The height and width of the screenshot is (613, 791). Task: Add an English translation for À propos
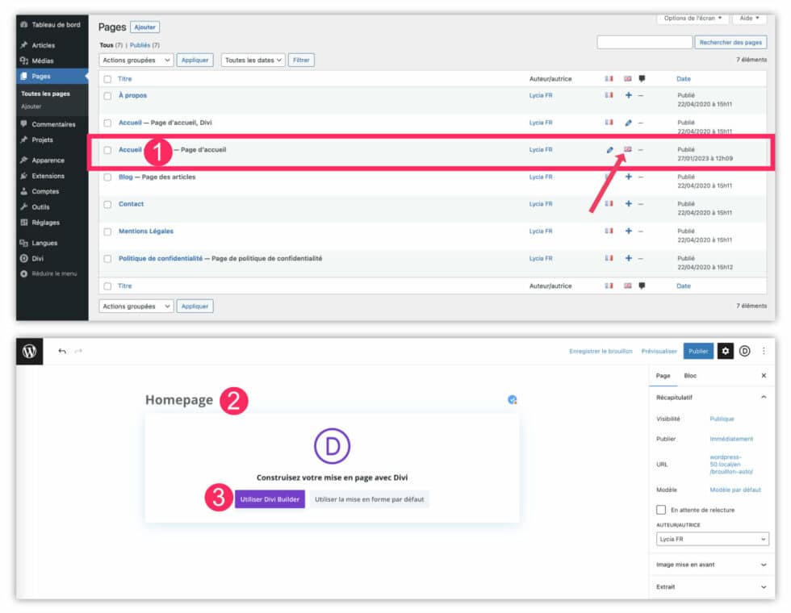pos(629,95)
